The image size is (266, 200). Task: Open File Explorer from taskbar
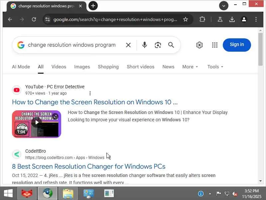click(68, 193)
